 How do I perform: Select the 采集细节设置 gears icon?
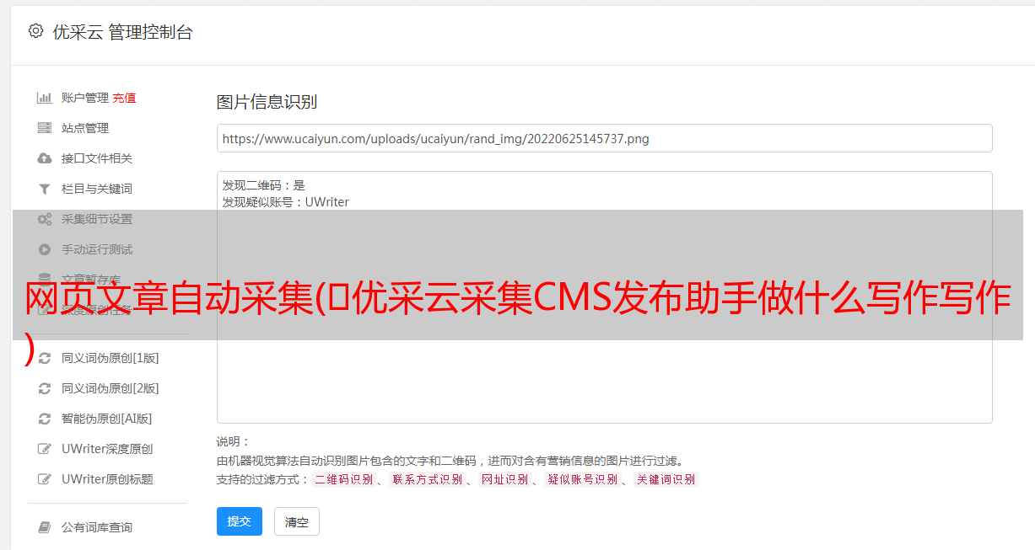tap(45, 219)
